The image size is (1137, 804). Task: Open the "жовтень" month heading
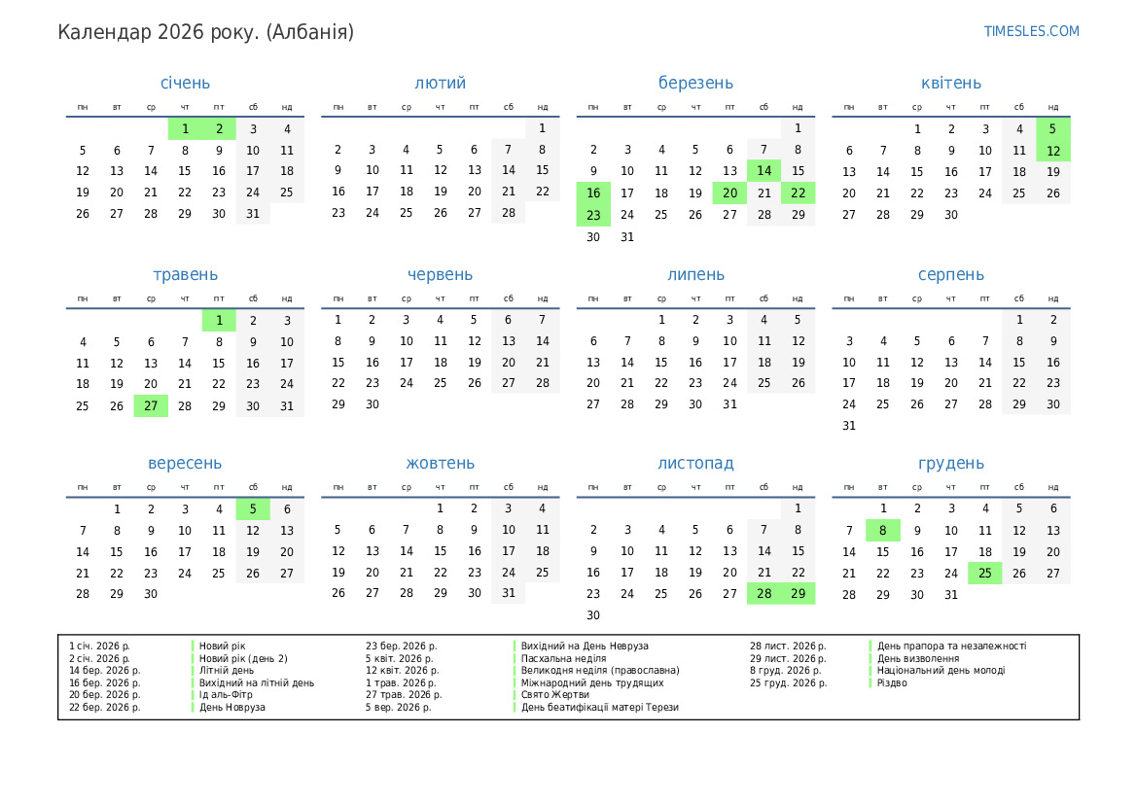tap(440, 463)
